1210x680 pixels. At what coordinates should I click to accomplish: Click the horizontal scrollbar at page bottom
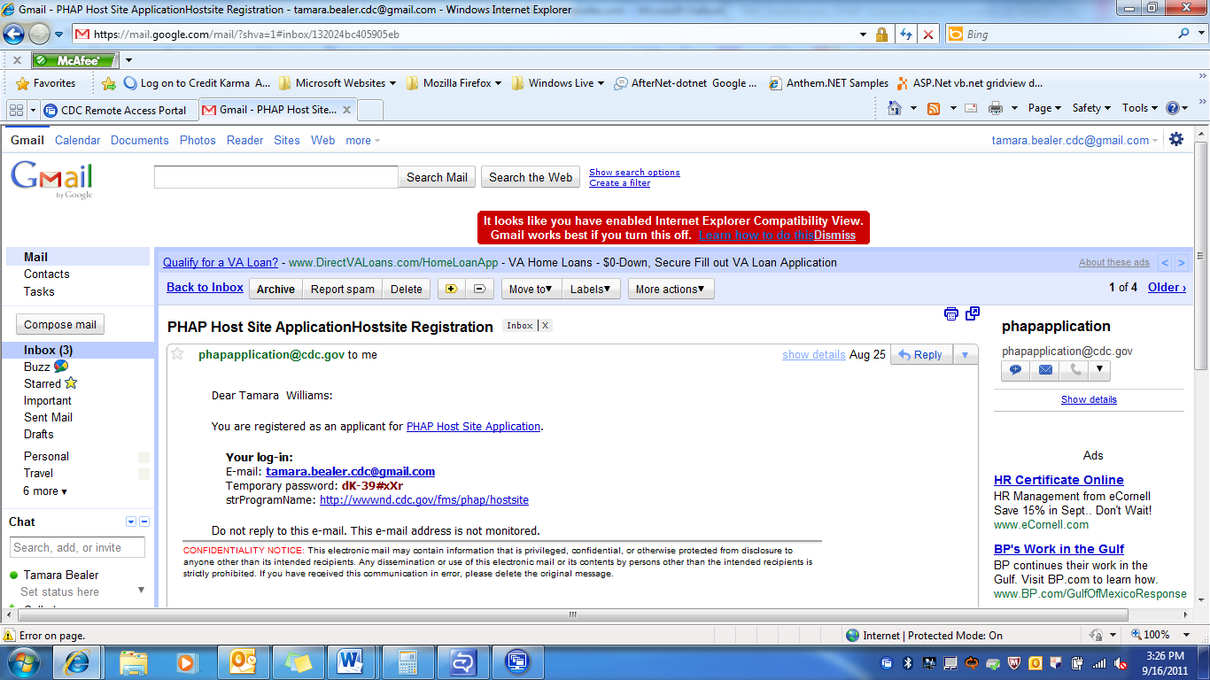point(574,615)
